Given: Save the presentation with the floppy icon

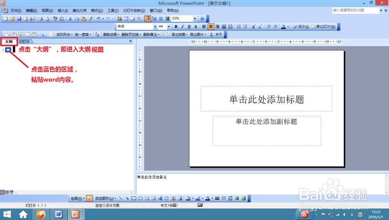Looking at the screenshot, I should click(19, 19).
